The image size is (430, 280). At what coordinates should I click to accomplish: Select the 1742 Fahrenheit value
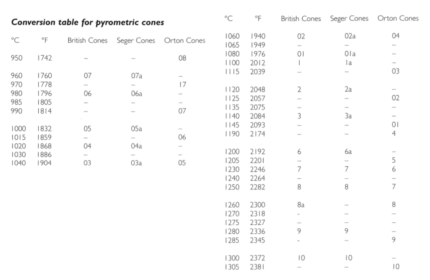click(x=44, y=58)
